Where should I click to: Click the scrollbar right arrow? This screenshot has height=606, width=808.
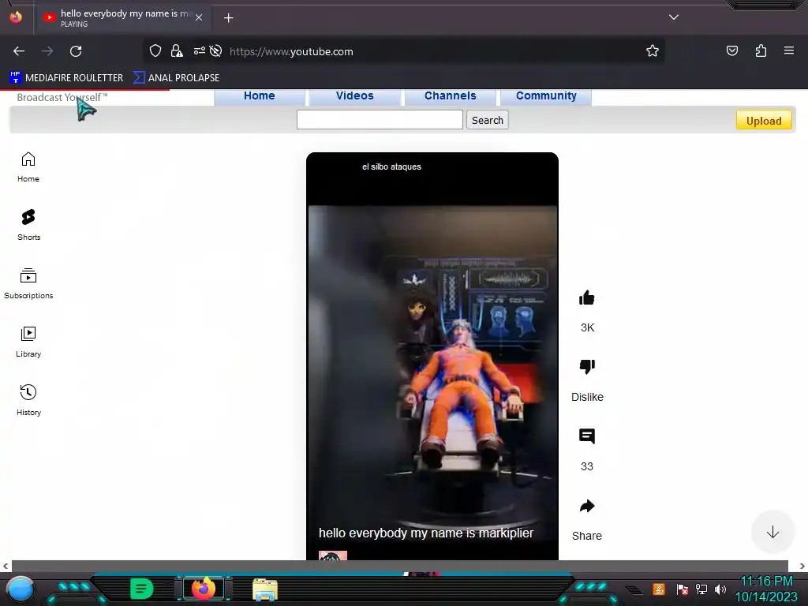click(802, 566)
